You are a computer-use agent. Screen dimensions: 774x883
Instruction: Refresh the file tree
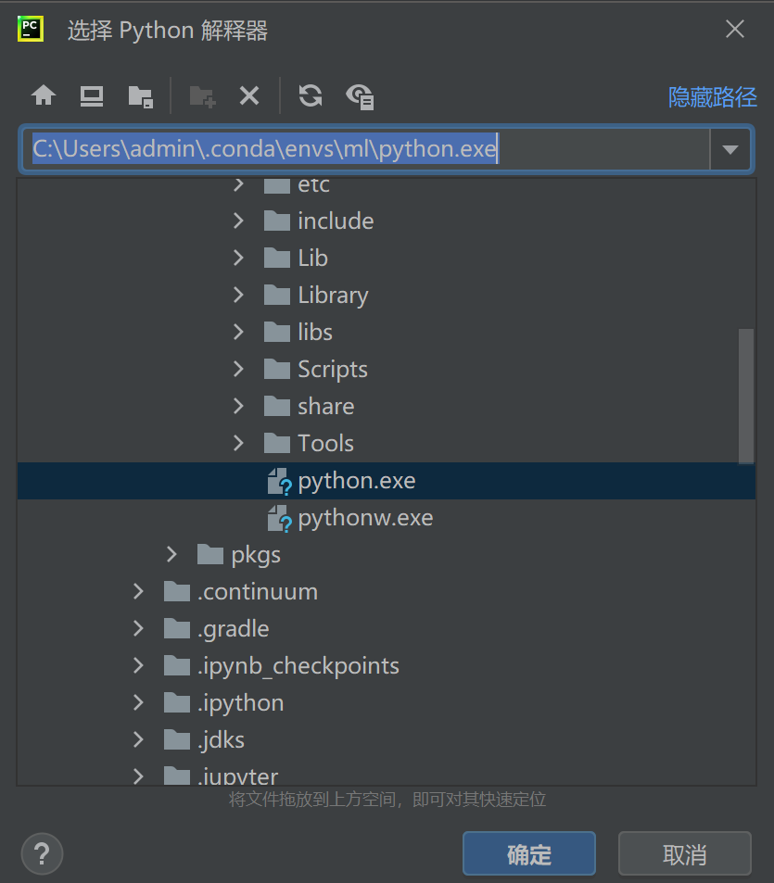pos(311,95)
